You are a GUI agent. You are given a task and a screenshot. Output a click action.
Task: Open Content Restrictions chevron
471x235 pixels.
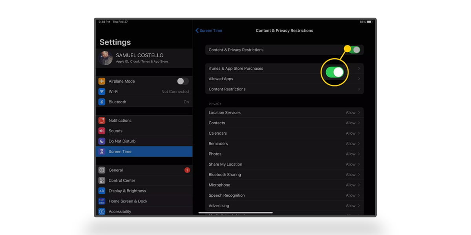pos(359,89)
